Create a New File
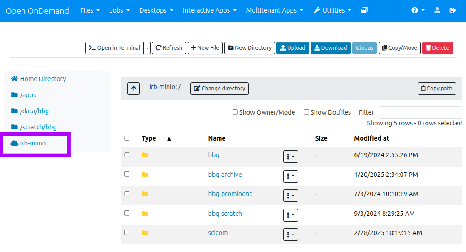The height and width of the screenshot is (252, 466). (205, 48)
